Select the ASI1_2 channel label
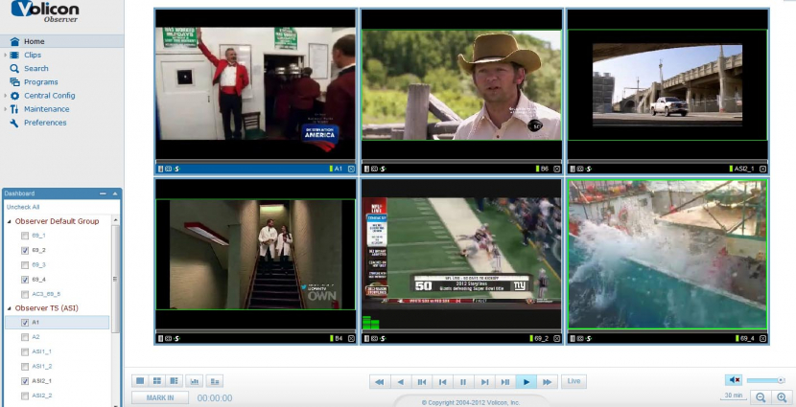 (41, 366)
